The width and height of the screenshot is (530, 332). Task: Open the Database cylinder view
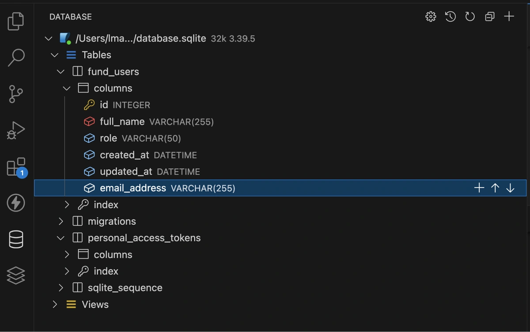click(x=16, y=239)
